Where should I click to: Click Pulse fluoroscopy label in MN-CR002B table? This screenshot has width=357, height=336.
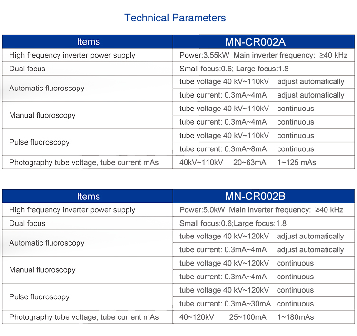click(40, 297)
